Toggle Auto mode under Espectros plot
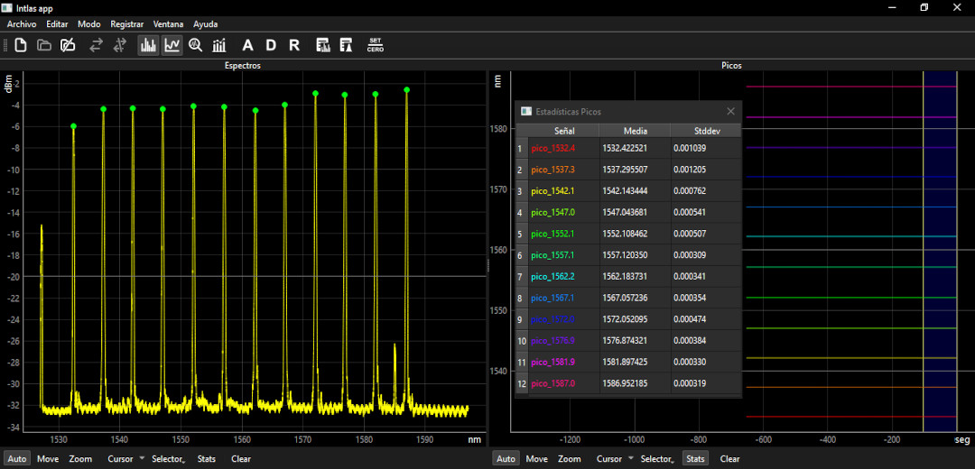 pyautogui.click(x=17, y=459)
